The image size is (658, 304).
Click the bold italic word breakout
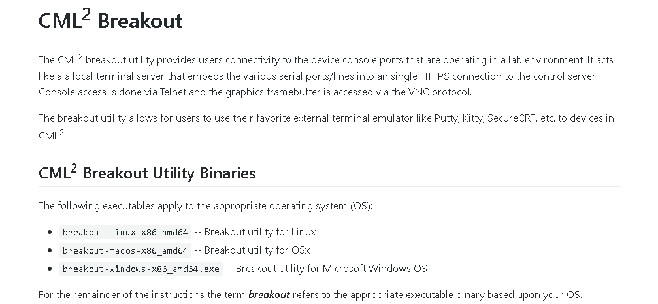[x=269, y=295]
